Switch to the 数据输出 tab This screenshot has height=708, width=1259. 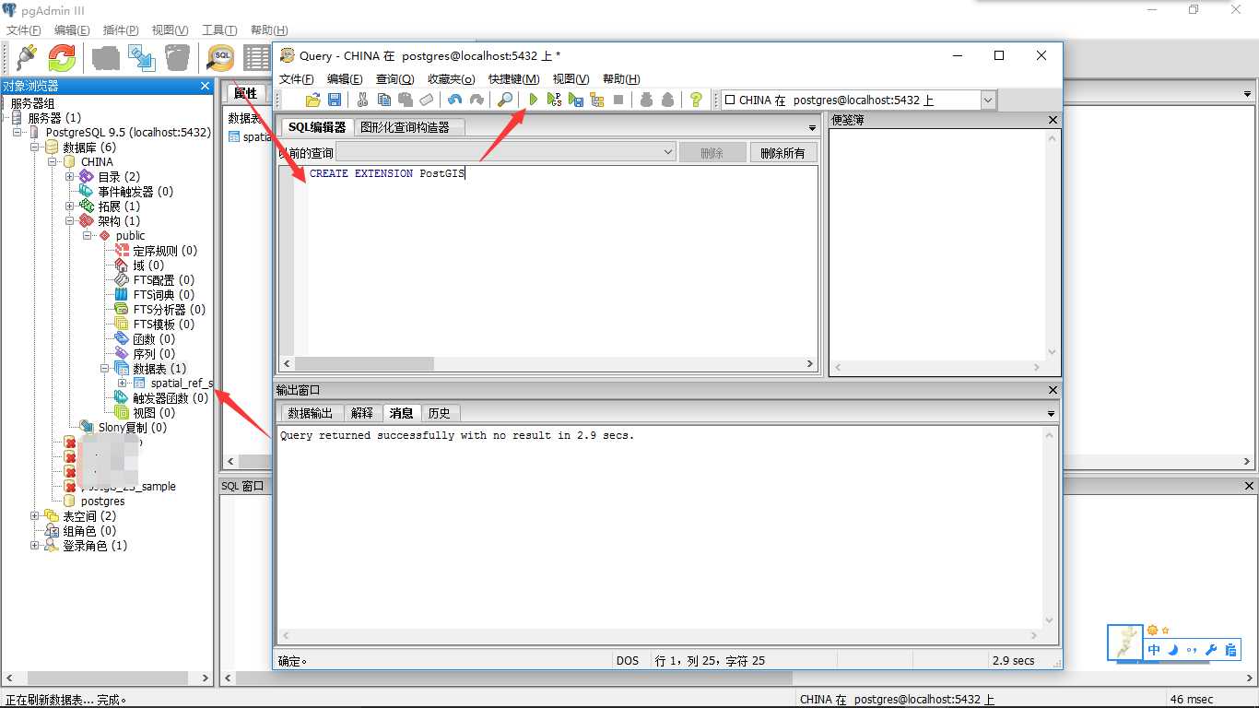[311, 413]
